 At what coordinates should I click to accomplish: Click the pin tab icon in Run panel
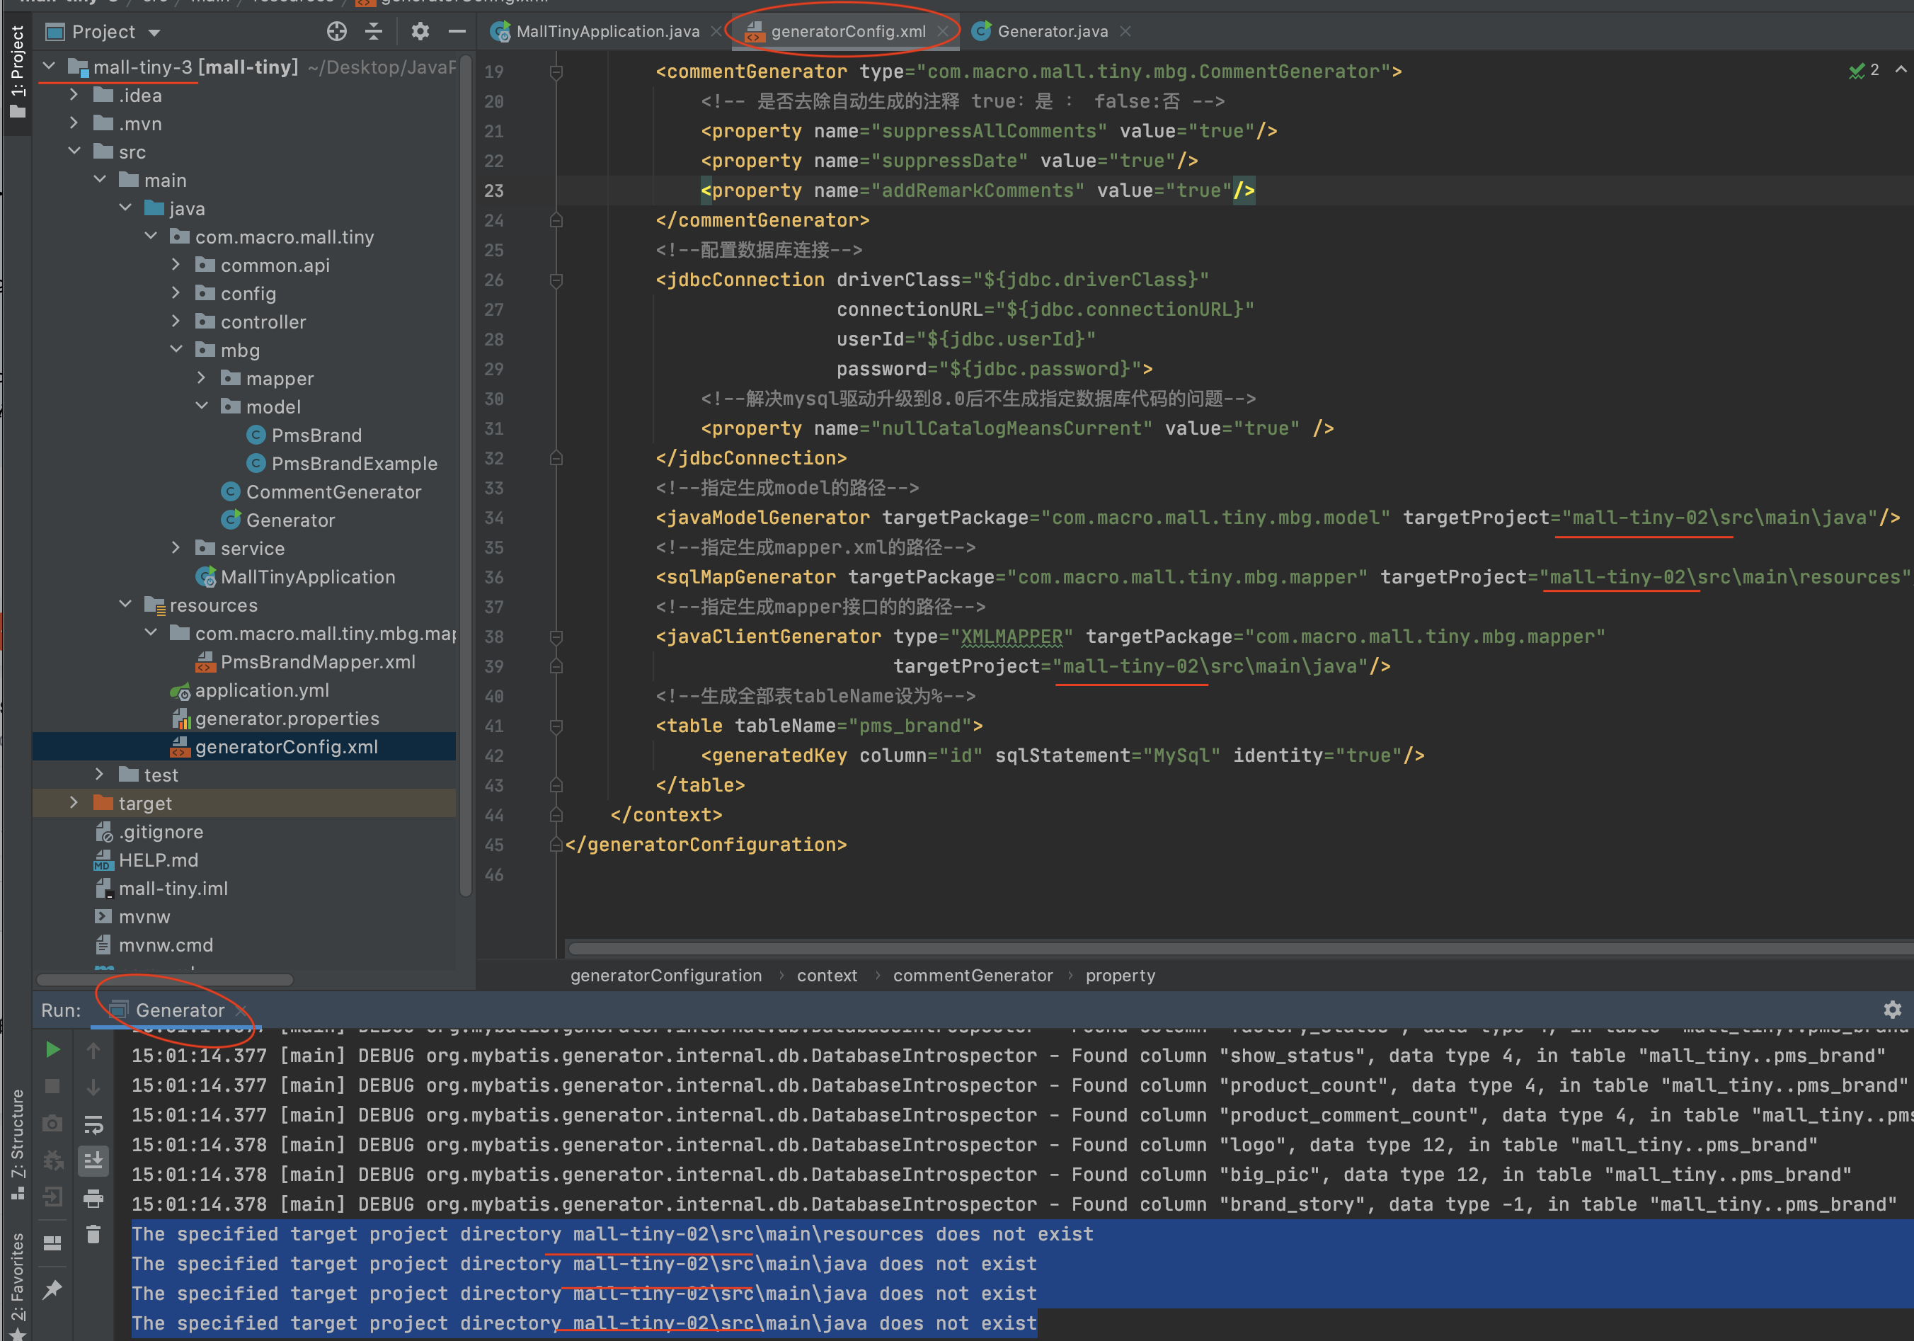[52, 1290]
